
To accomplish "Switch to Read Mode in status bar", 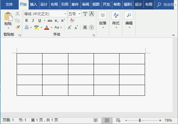I will click(95, 120).
